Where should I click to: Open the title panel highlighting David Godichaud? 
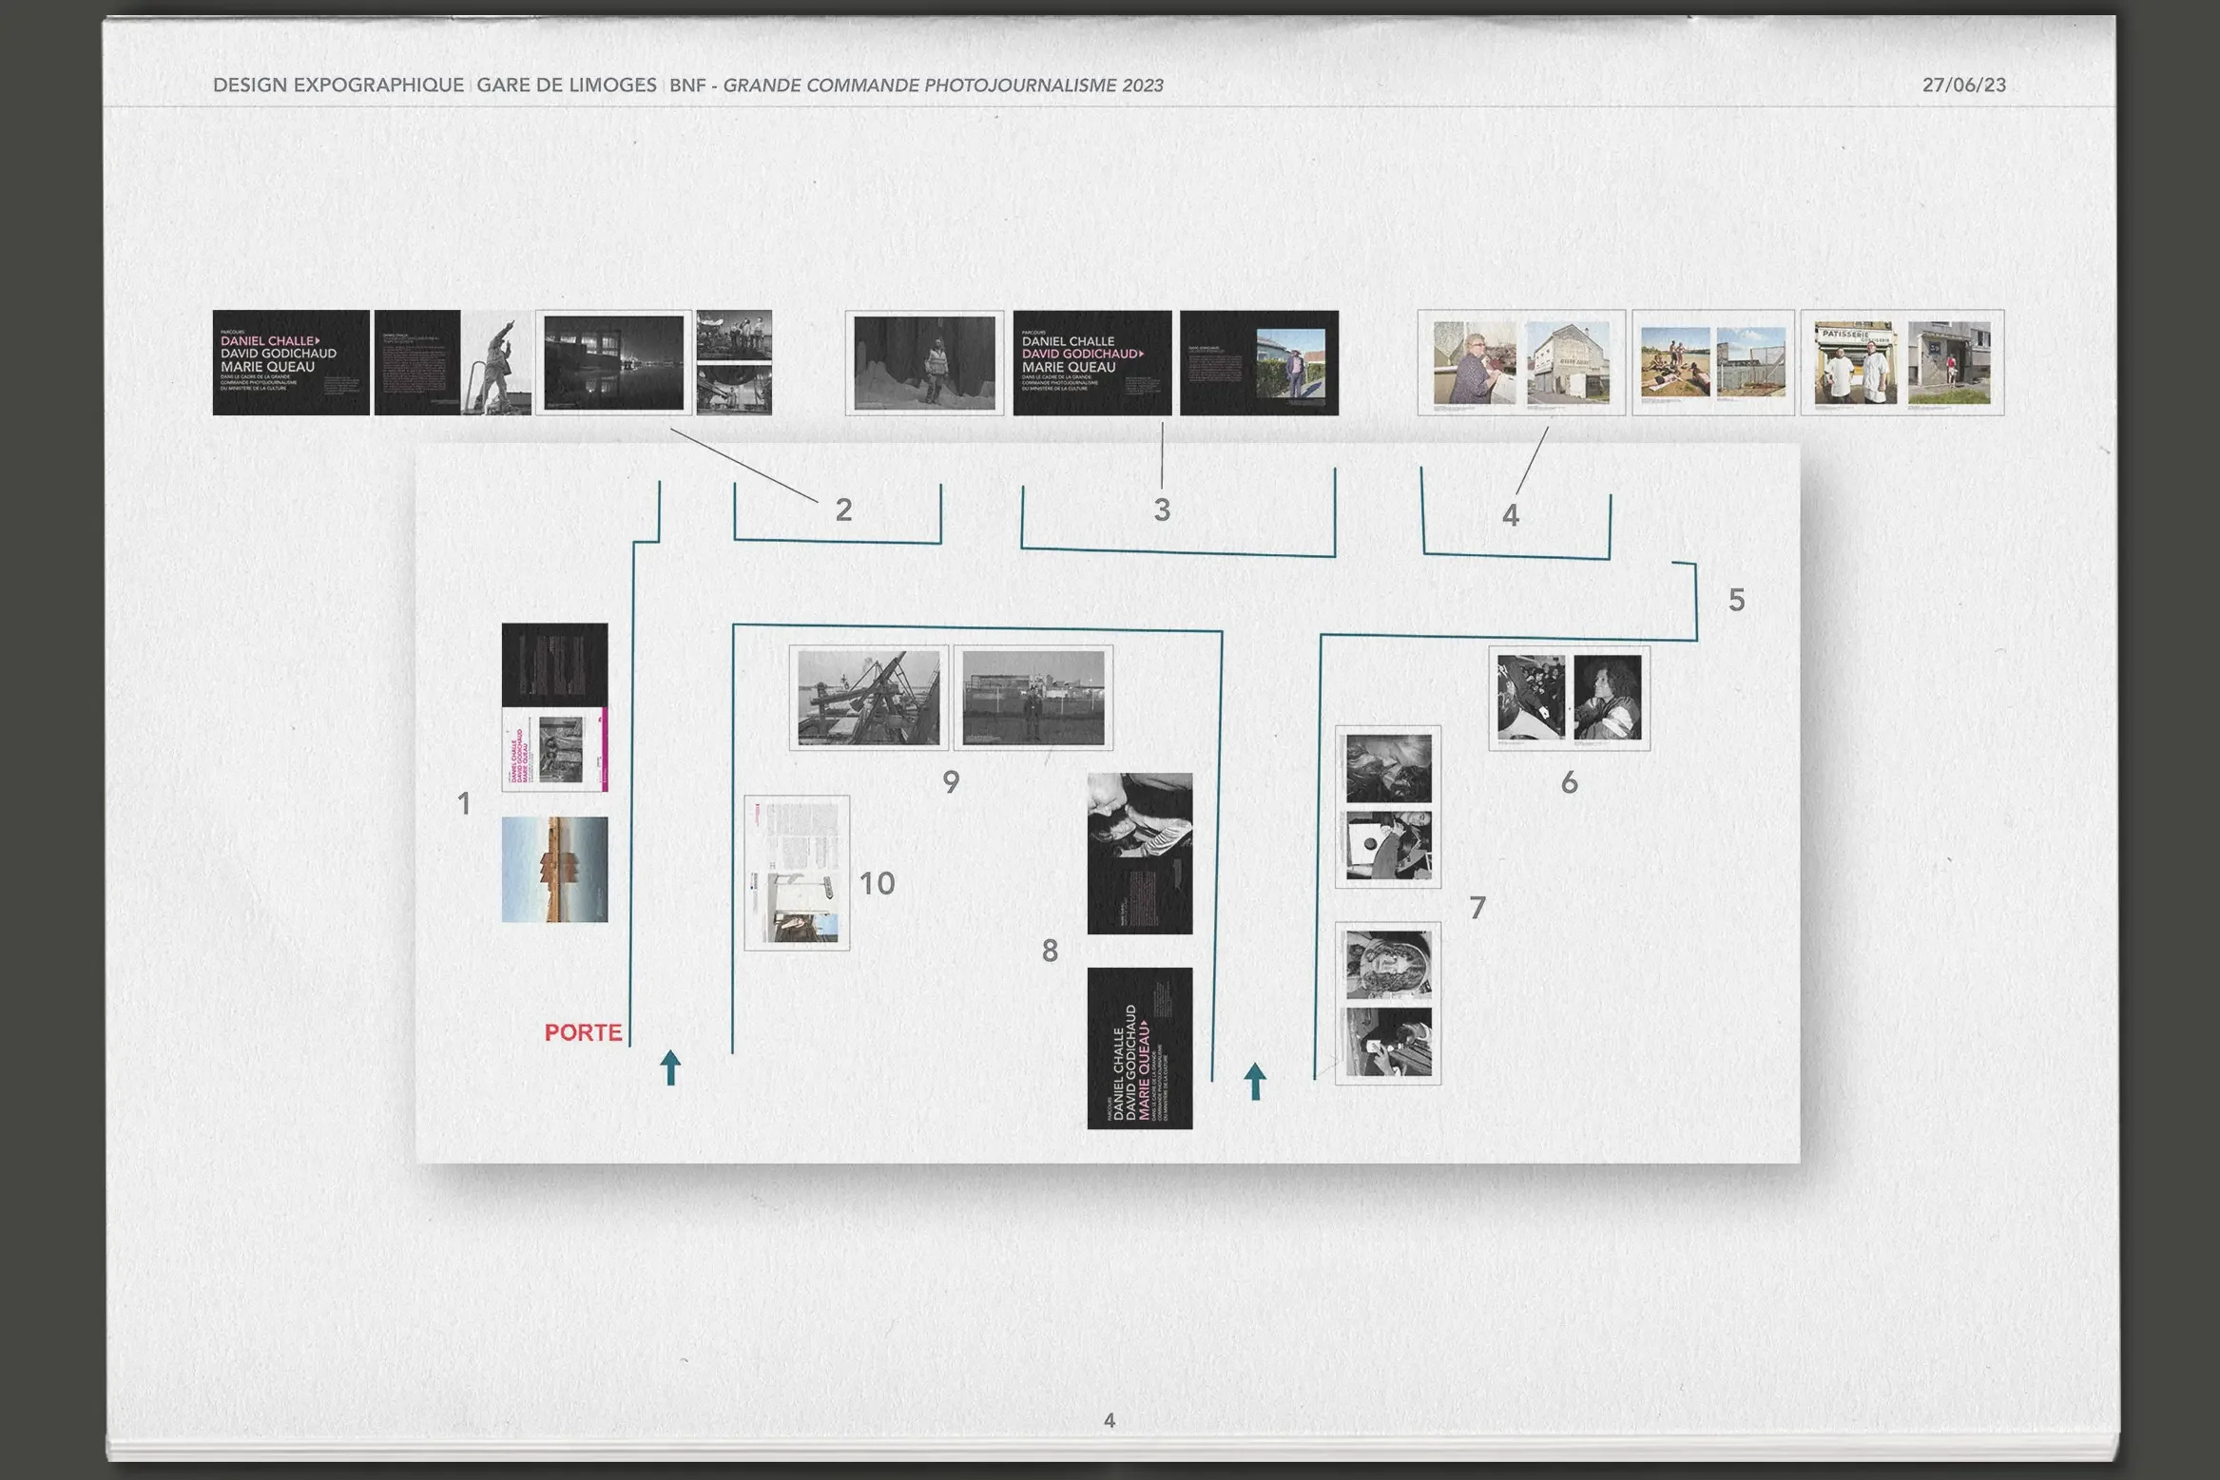(1092, 362)
